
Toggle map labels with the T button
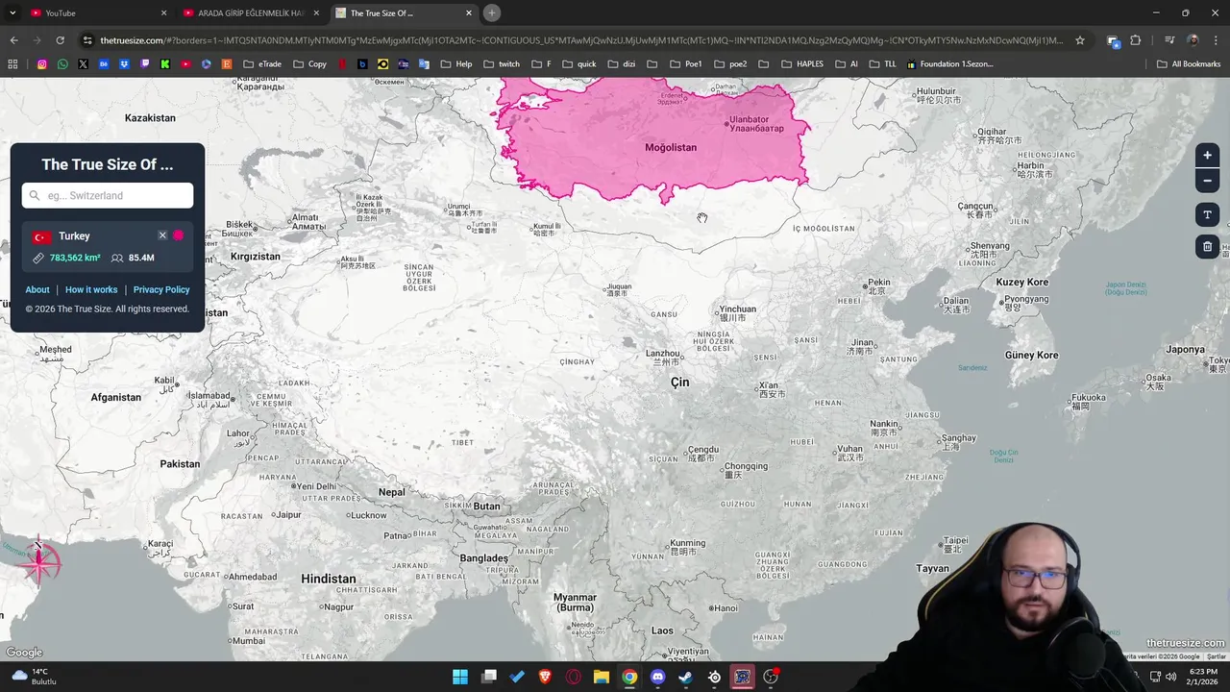(1208, 214)
